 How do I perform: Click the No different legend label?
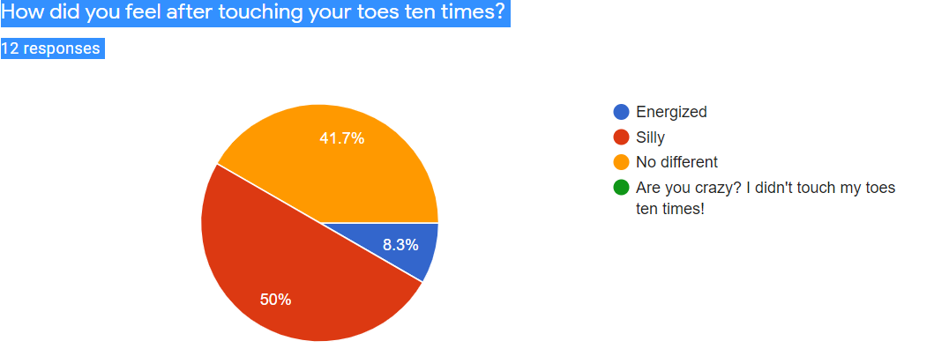tap(676, 162)
